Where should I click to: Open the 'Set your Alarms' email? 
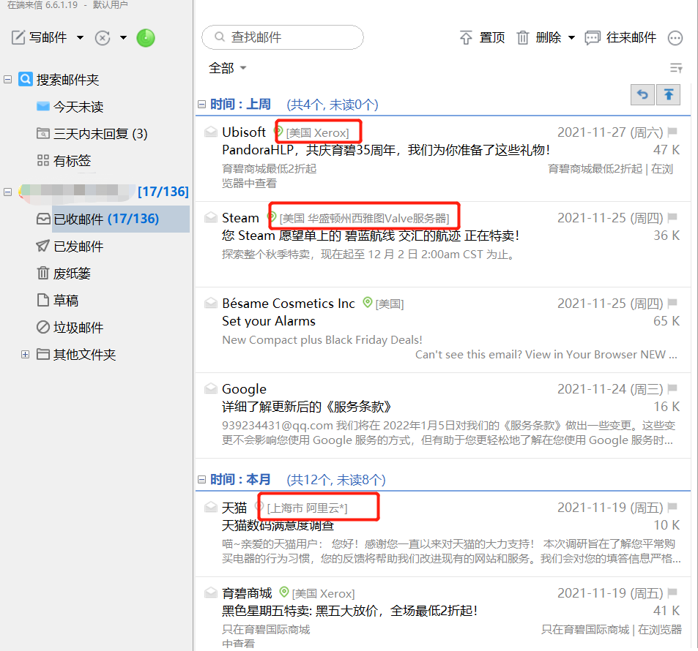click(268, 321)
